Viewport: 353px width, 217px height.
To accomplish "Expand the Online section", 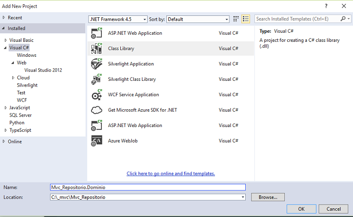I will pyautogui.click(x=4, y=141).
